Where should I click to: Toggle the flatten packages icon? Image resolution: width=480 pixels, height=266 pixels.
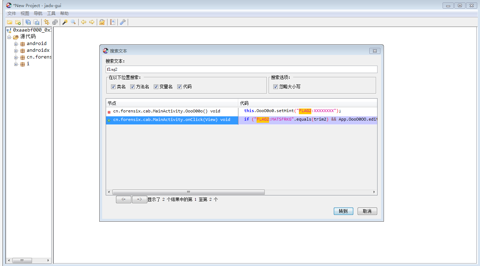55,22
